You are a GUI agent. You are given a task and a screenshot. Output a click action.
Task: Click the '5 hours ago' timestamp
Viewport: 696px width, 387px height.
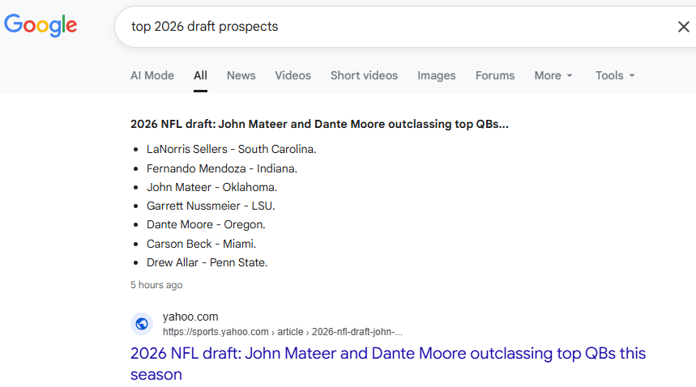click(156, 285)
